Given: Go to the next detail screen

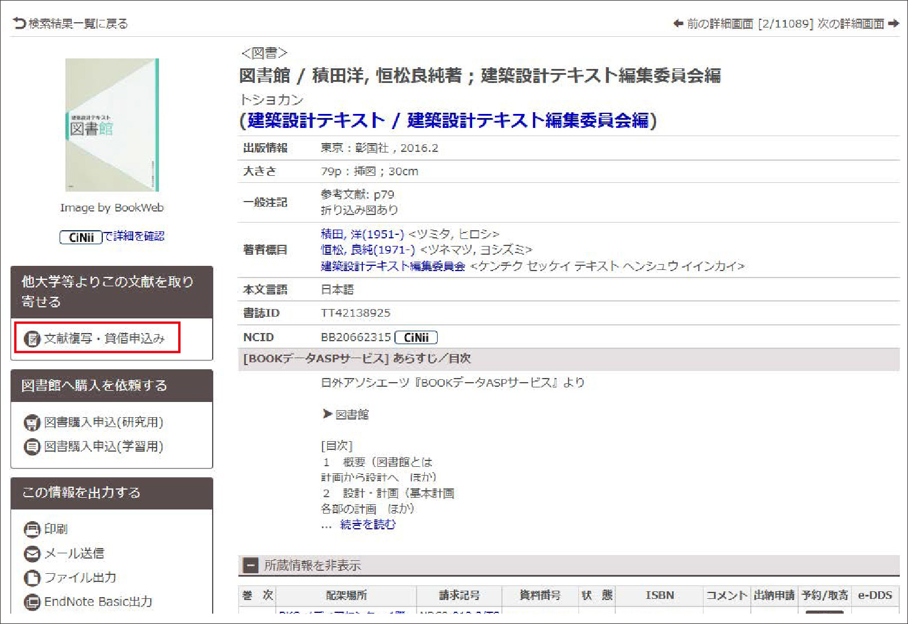Looking at the screenshot, I should pos(858,24).
